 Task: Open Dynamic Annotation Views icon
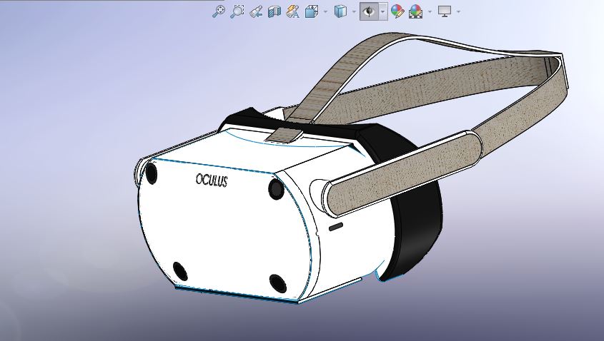(293, 11)
